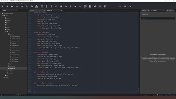Click the indent icon left of the wide rectangle icon
Viewport: 176px width, 99px height.
(105, 7)
